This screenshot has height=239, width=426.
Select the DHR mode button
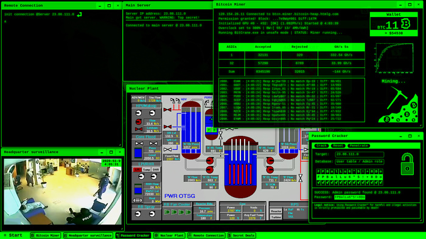(x=156, y=169)
